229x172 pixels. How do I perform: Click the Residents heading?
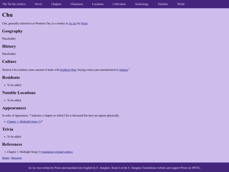11,78
